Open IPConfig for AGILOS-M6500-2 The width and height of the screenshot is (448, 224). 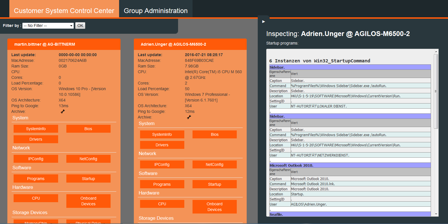tap(162, 164)
